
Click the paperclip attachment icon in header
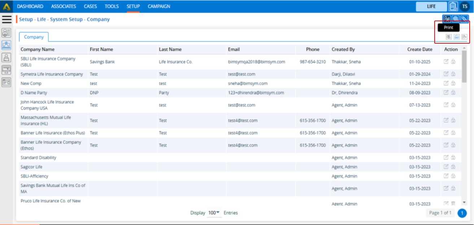(x=464, y=19)
